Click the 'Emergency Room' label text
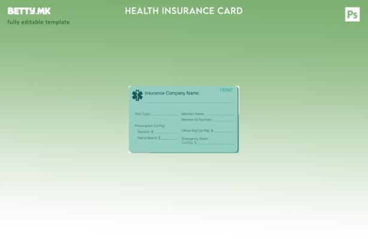Viewport: 368px width, 239px height. pos(194,139)
